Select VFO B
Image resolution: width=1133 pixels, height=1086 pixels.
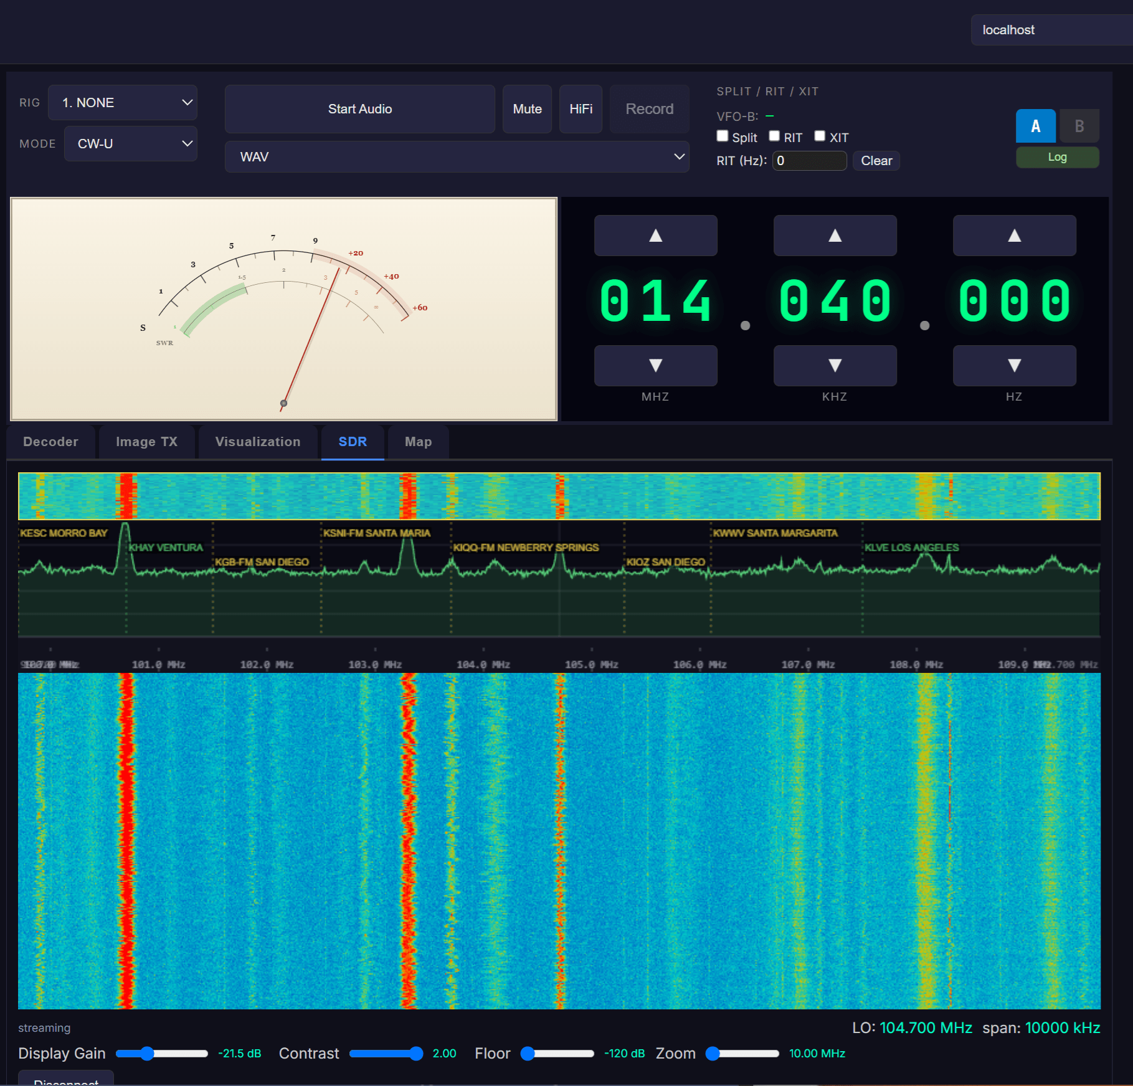point(1079,126)
